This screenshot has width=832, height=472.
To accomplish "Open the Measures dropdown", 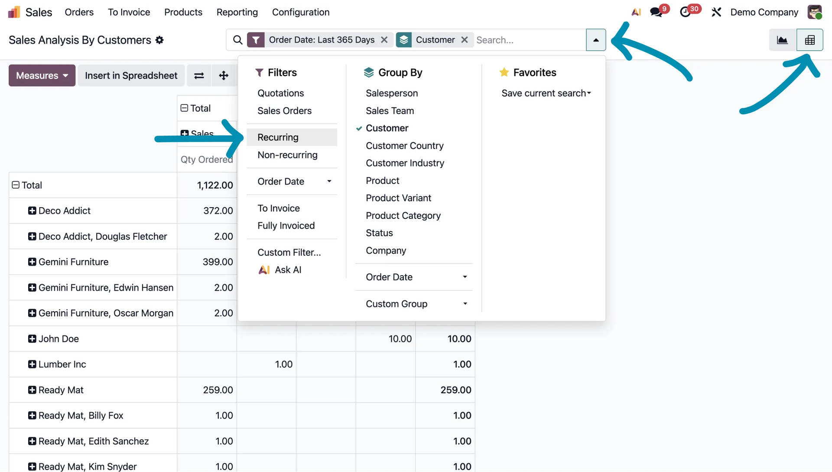I will [42, 76].
